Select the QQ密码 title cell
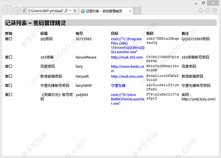Viewport: 221px width, 158px height. pyautogui.click(x=46, y=39)
